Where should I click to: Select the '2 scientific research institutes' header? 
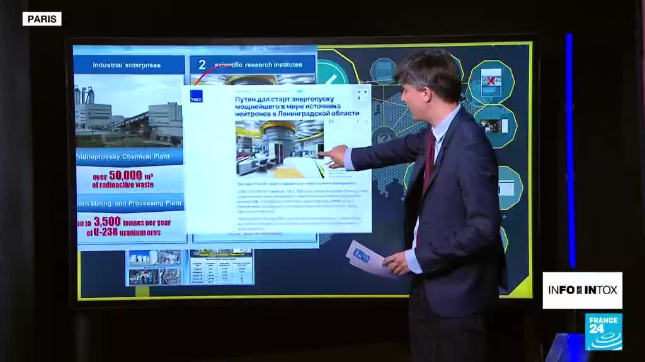pos(252,65)
